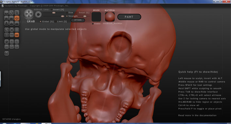Toggle the Airbrush option
Viewport: 231px width, 124px height.
coord(38,9)
